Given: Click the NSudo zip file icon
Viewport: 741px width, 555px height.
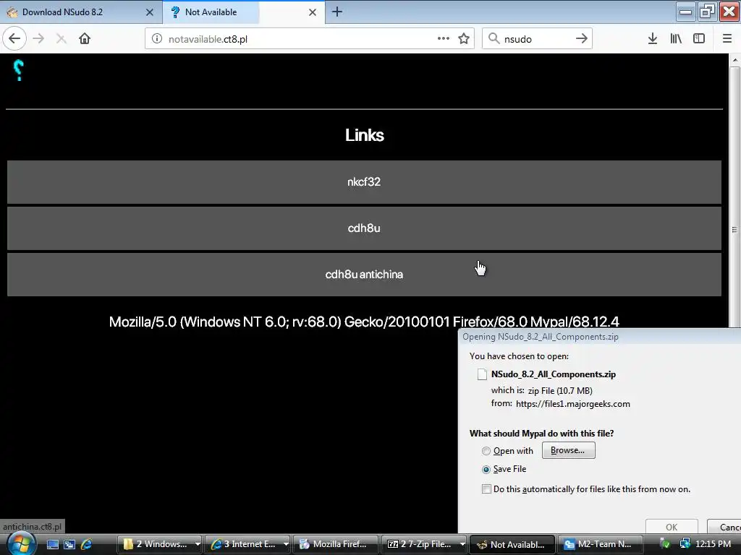Looking at the screenshot, I should click(x=482, y=374).
